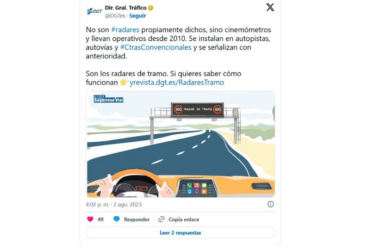Open the #CtrasConvencionales hashtag
Screen dimensions: 384x250
tap(156, 47)
